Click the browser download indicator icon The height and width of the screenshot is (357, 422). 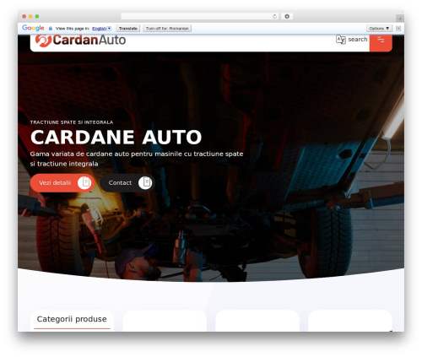pos(287,17)
